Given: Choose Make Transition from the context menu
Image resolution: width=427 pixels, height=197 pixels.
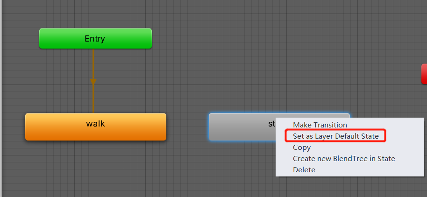Looking at the screenshot, I should (x=320, y=125).
